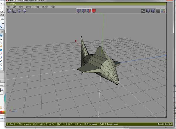Open the paint bucket dropdown in background window

pos(4,27)
